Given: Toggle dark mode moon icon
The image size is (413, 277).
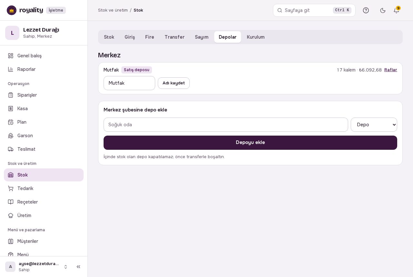Looking at the screenshot, I should [x=383, y=10].
